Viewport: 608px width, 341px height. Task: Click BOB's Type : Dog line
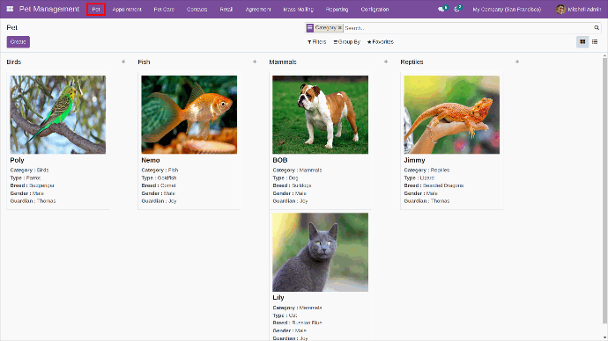coord(285,178)
